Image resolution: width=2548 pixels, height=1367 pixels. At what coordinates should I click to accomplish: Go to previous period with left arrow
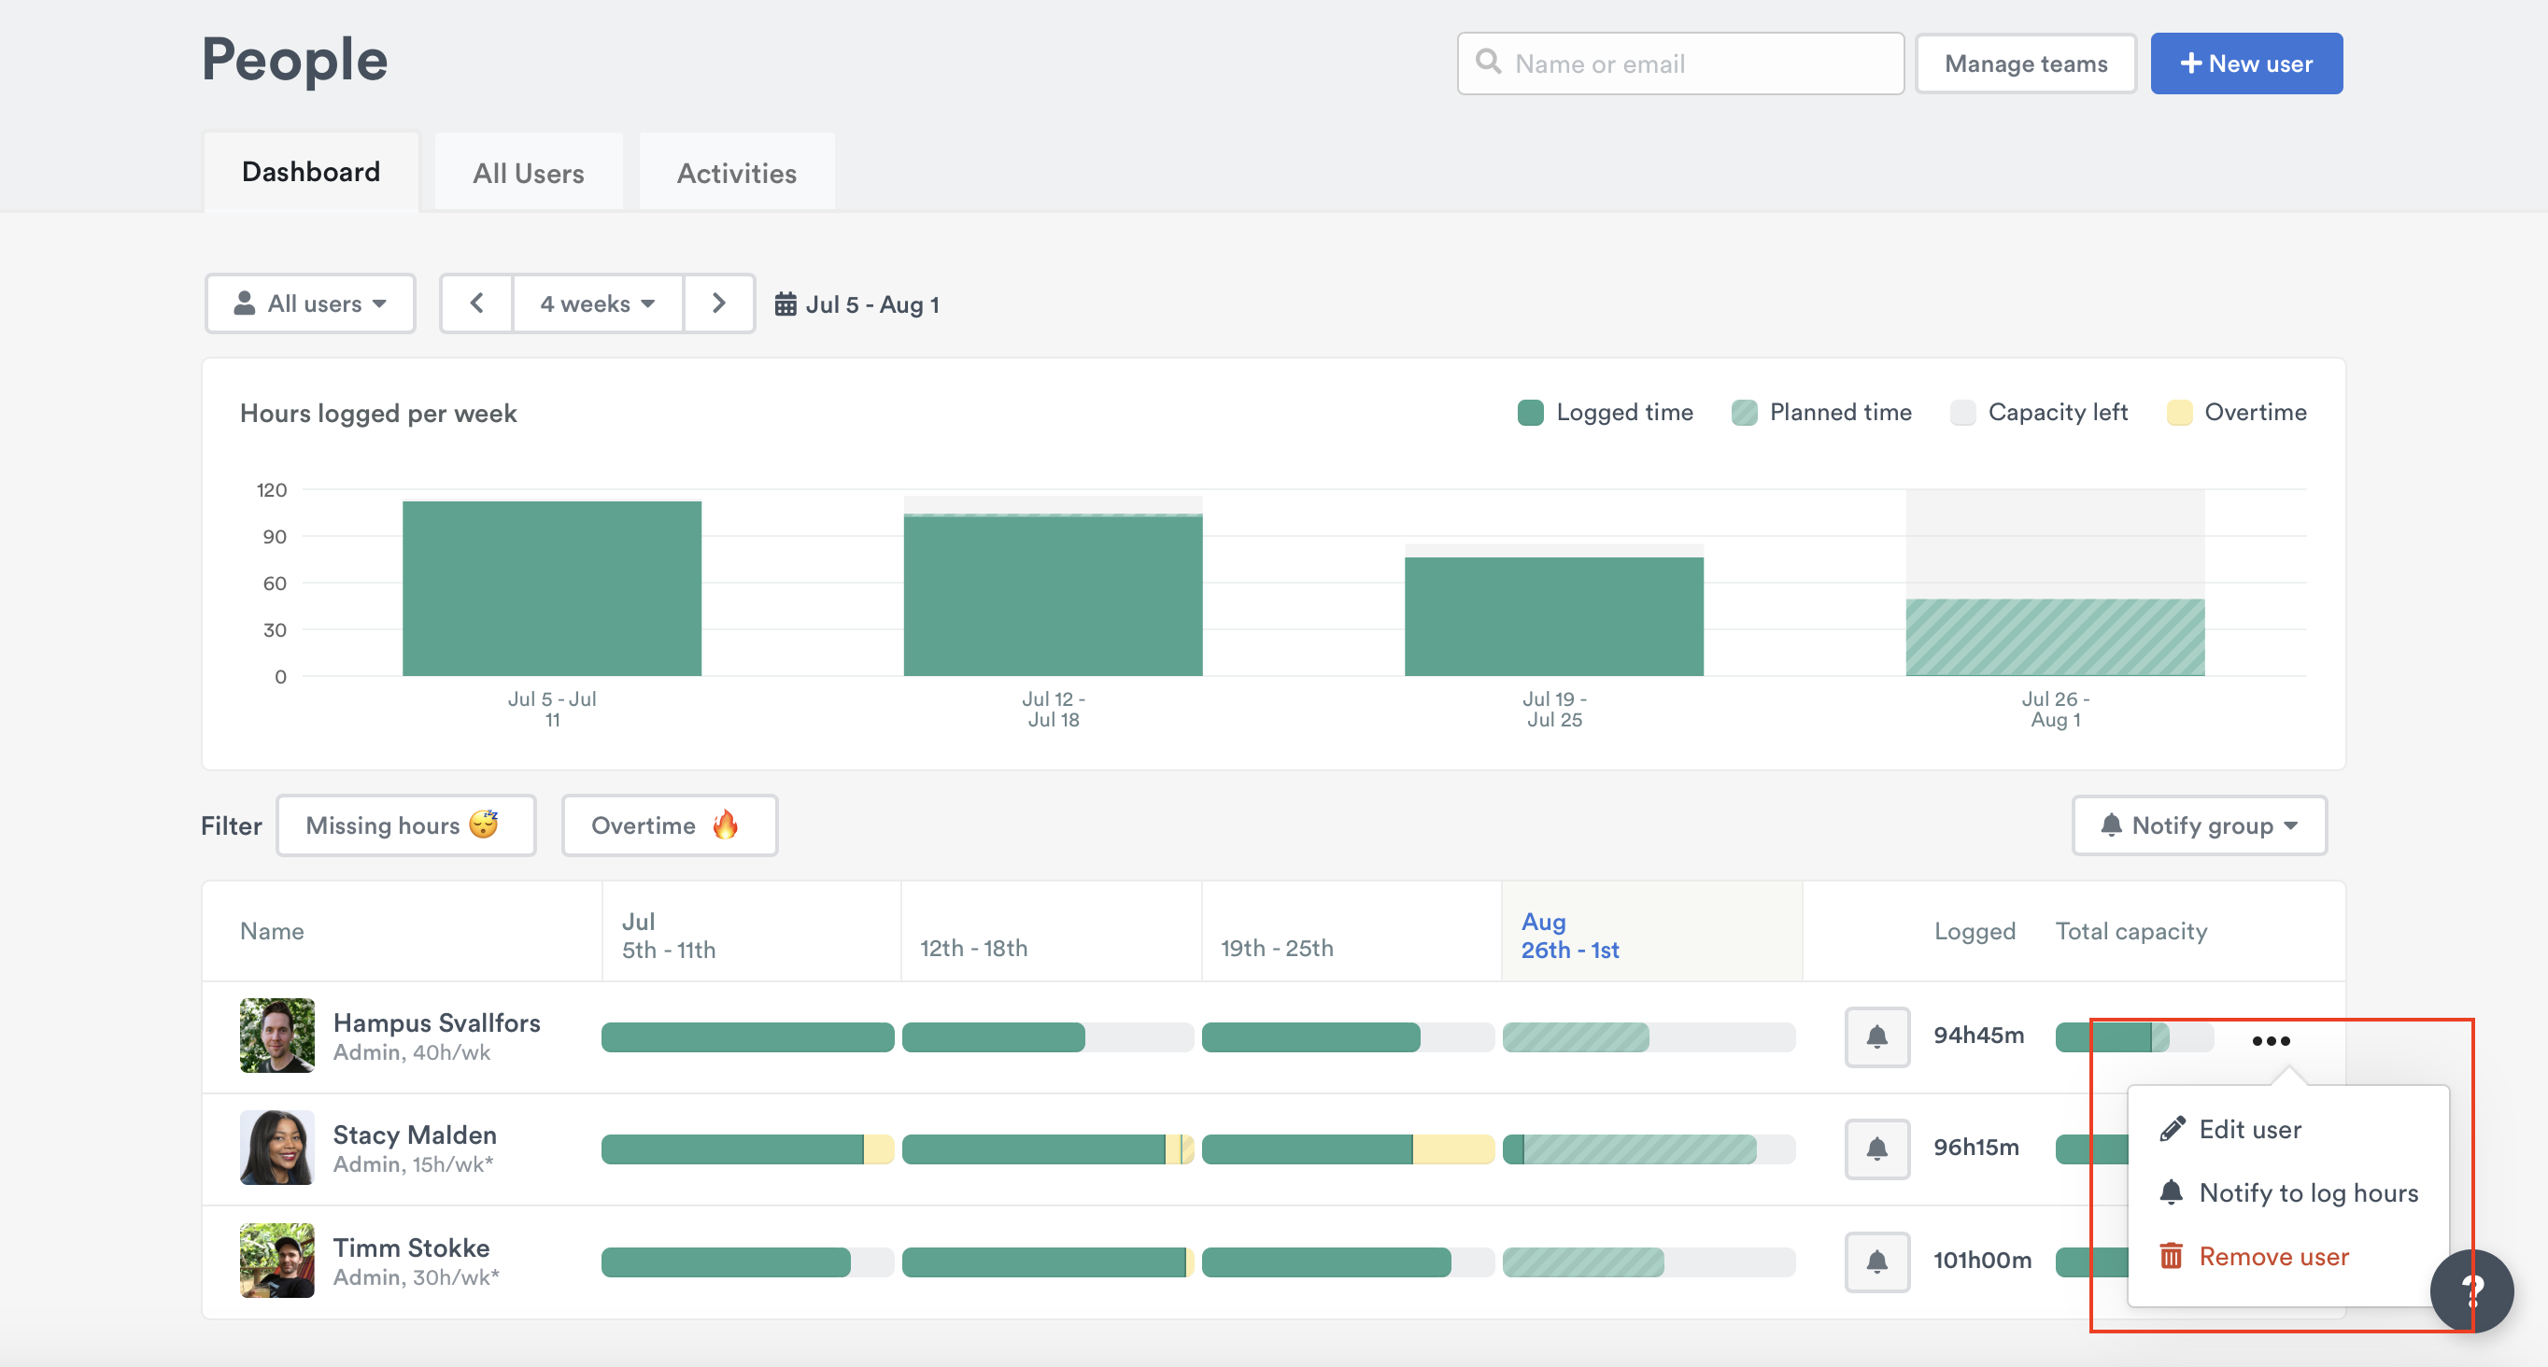click(x=476, y=303)
